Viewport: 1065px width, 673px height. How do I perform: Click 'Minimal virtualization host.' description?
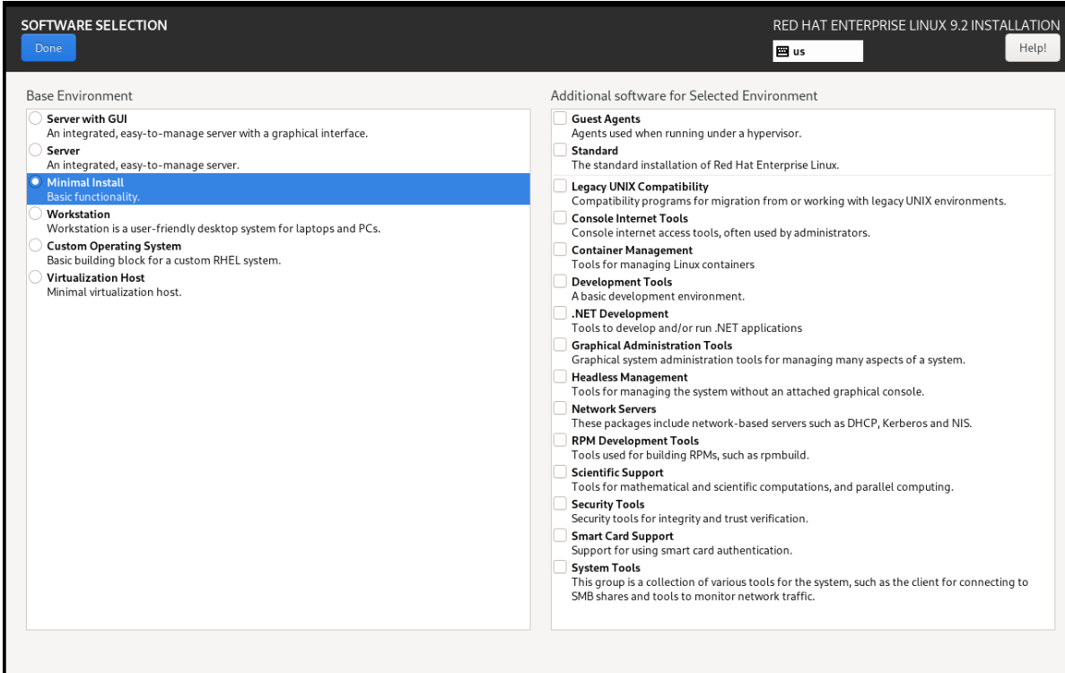point(114,292)
